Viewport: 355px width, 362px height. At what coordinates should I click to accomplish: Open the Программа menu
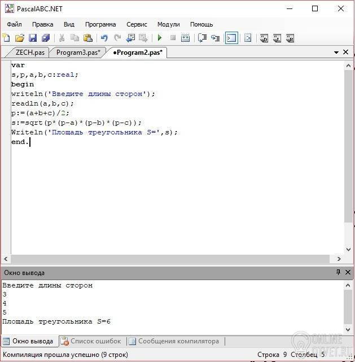click(100, 24)
